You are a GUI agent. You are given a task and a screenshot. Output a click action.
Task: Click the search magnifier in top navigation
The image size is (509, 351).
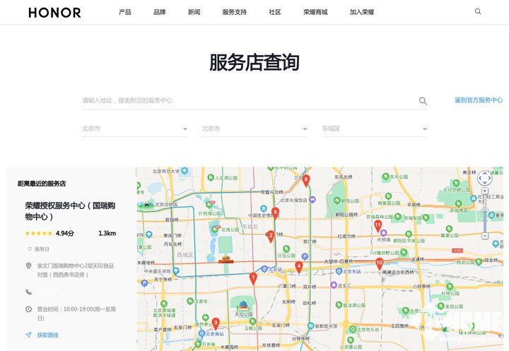(478, 12)
